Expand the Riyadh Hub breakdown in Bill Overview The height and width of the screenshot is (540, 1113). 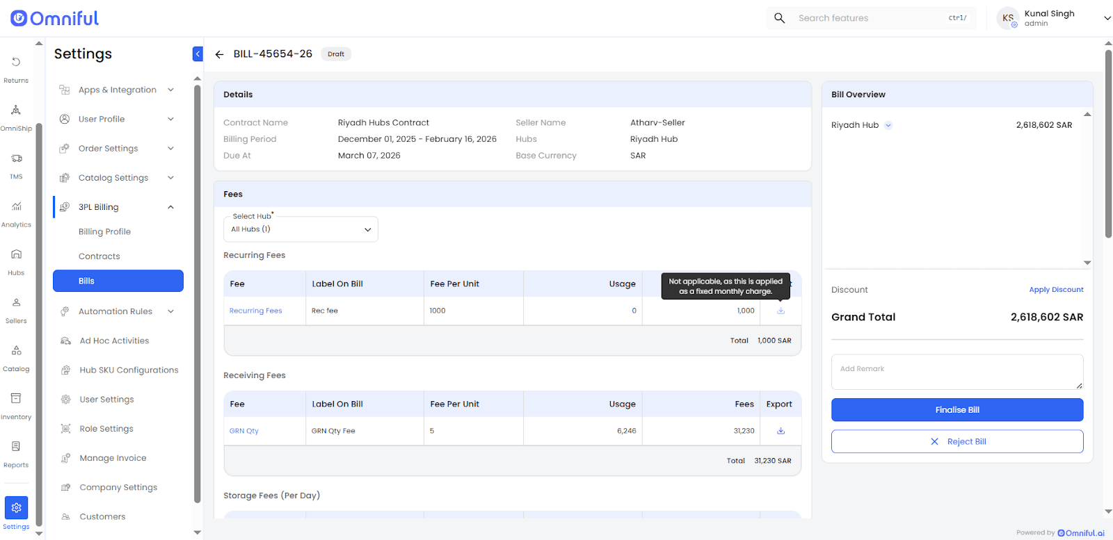click(x=888, y=126)
